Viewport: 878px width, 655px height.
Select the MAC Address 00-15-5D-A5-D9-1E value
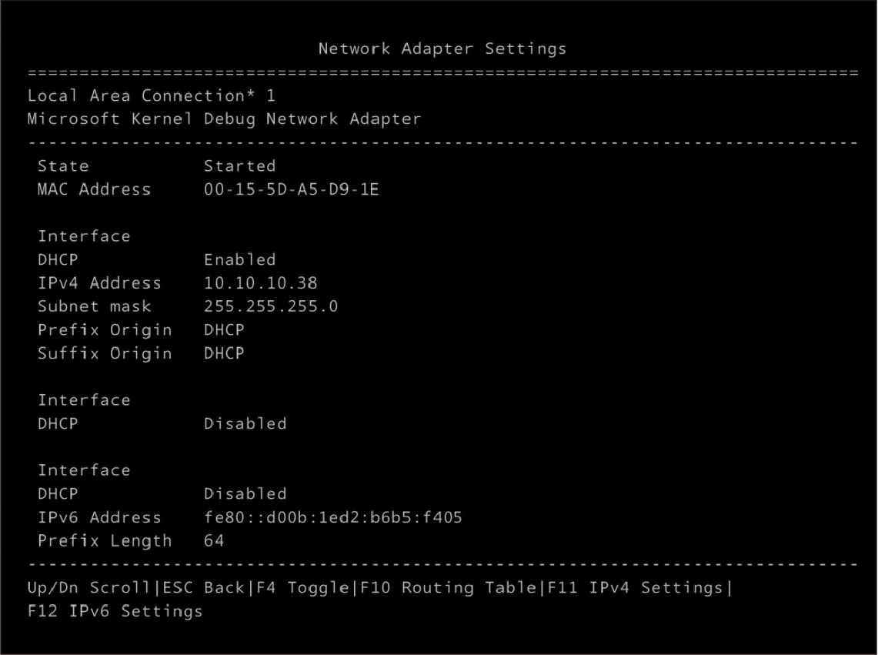click(x=291, y=189)
